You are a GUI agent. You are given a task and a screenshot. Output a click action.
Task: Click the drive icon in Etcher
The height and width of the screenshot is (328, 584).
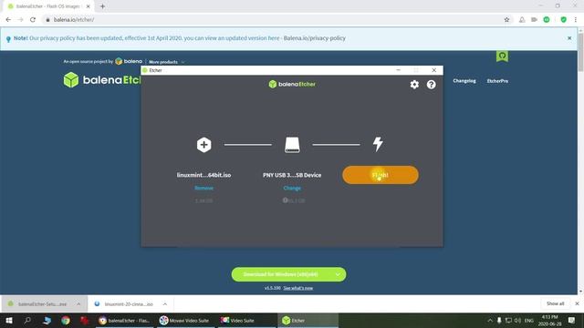(292, 145)
